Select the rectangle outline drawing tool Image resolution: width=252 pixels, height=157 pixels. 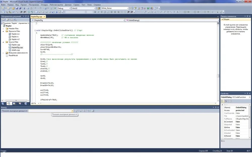pyautogui.click(x=182, y=12)
